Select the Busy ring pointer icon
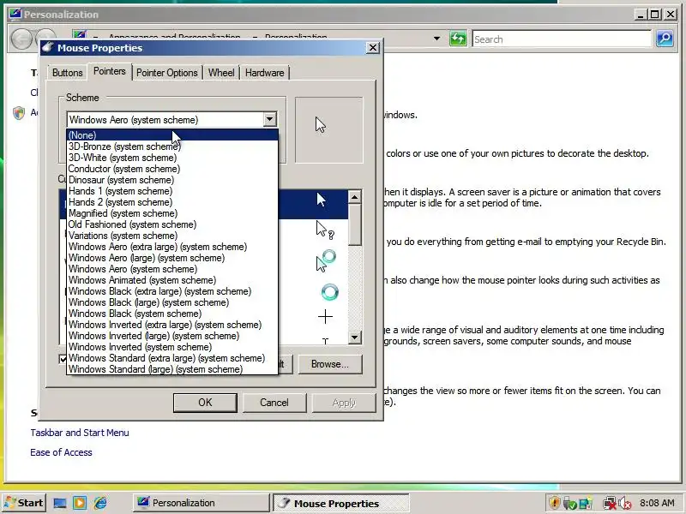 [330, 292]
